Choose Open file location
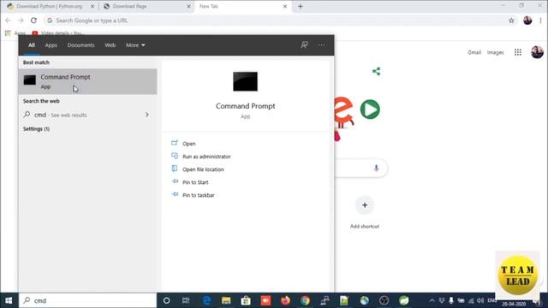This screenshot has height=308, width=548. pos(203,169)
